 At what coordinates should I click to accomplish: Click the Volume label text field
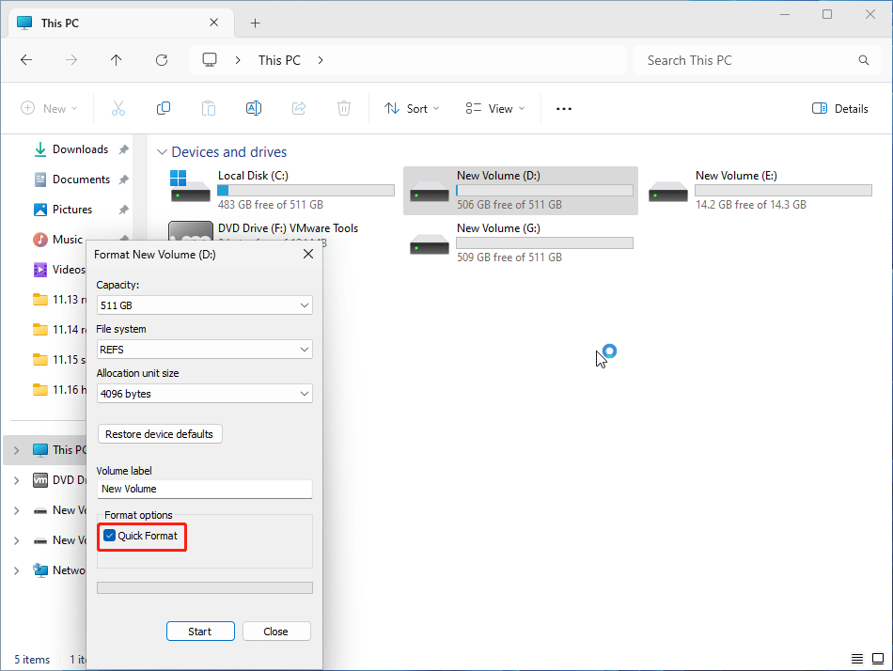pyautogui.click(x=204, y=489)
